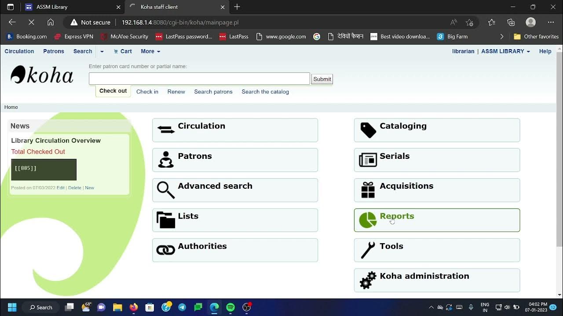Image resolution: width=563 pixels, height=316 pixels.
Task: Click the Home breadcrumb link
Action: (x=11, y=107)
